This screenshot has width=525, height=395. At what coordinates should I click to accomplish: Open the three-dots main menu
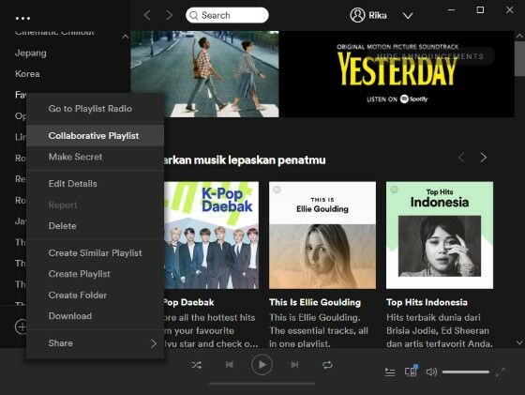pos(22,18)
